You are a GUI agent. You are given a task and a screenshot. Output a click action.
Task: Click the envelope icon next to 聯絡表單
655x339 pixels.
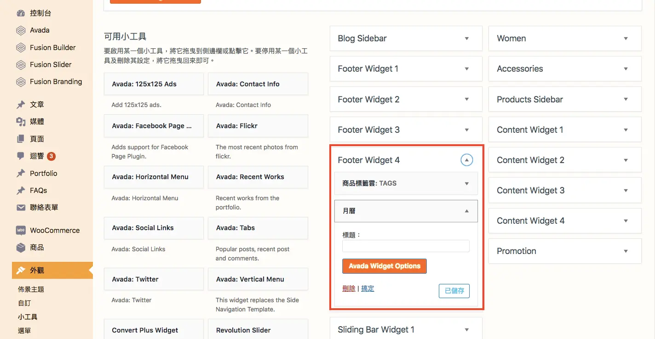(x=21, y=208)
